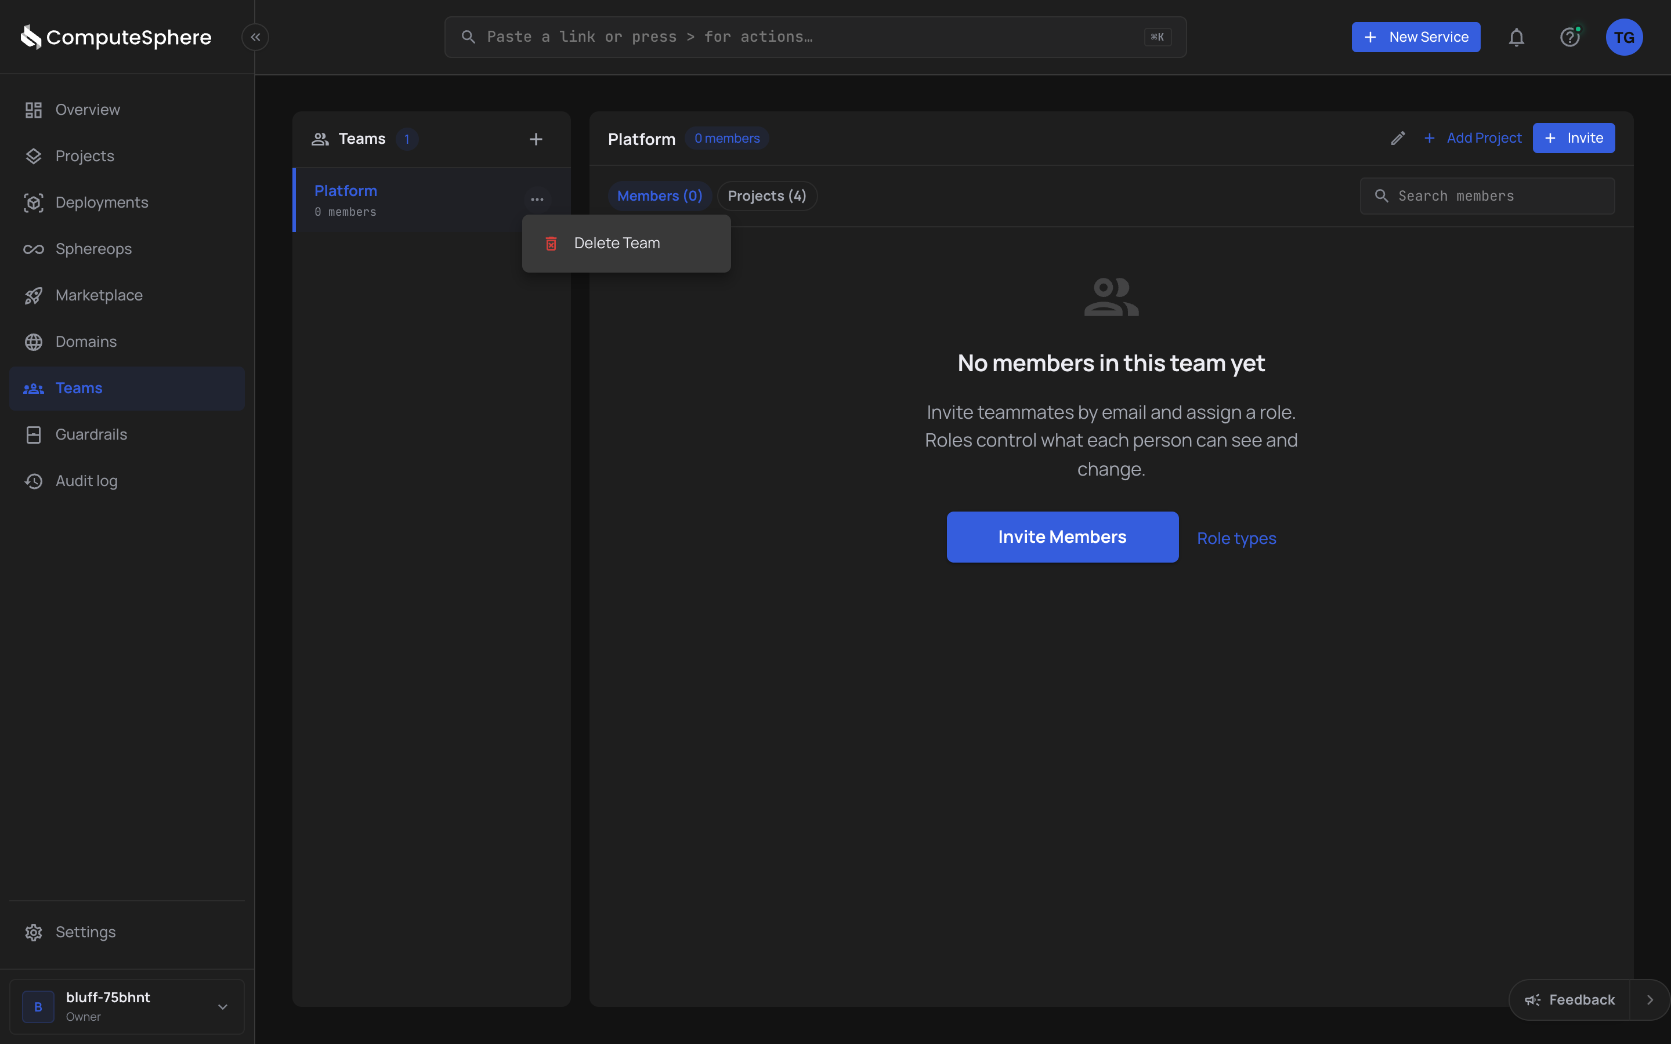The width and height of the screenshot is (1671, 1044).
Task: Open Domains from the sidebar
Action: point(127,342)
